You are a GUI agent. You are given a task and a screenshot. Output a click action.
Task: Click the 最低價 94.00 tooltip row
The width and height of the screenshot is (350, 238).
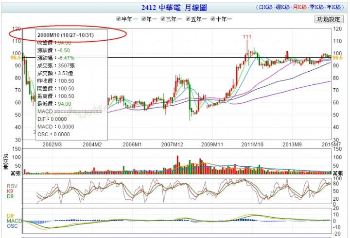click(x=54, y=104)
